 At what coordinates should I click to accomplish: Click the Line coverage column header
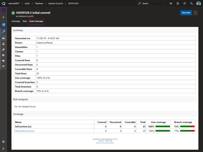click(x=158, y=122)
